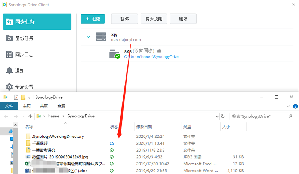This screenshot has width=299, height=174.
Task: Click the 删除 delete button
Action: coord(183,19)
